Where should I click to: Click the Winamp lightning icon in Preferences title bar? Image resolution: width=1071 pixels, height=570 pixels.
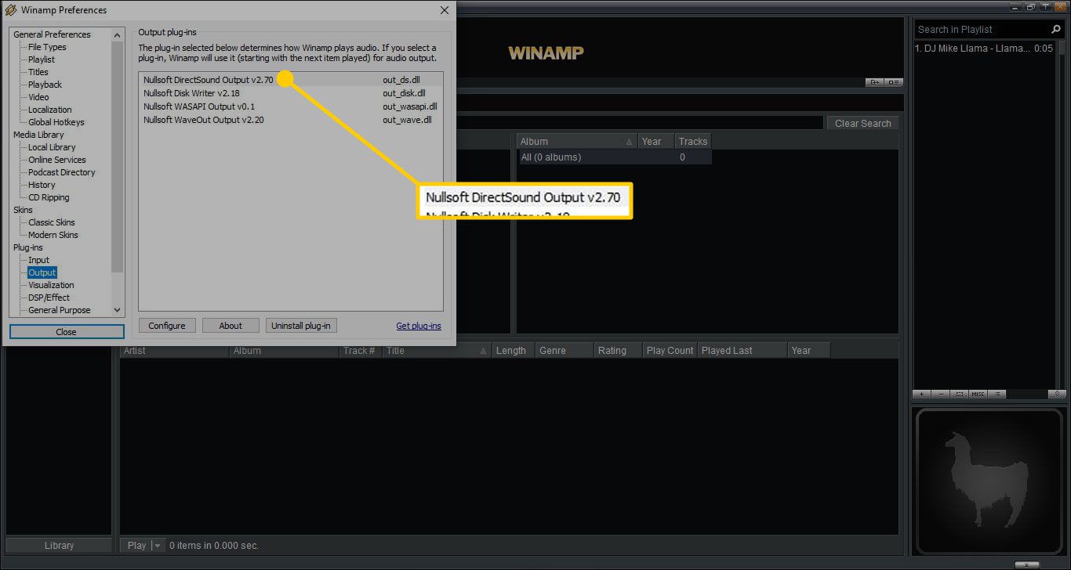[11, 10]
